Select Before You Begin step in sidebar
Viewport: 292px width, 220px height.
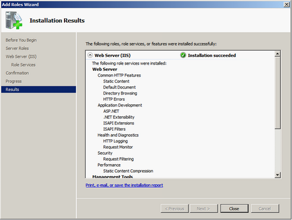(21, 40)
